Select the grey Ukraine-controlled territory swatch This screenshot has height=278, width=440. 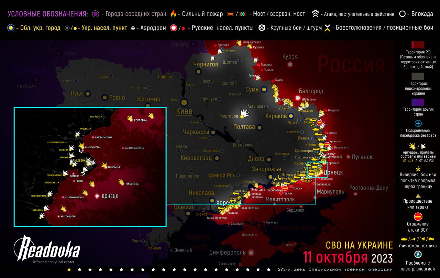[x=418, y=76]
